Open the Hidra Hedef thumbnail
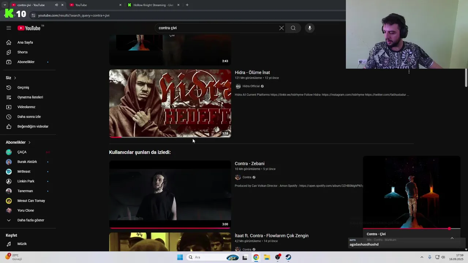 pyautogui.click(x=170, y=103)
